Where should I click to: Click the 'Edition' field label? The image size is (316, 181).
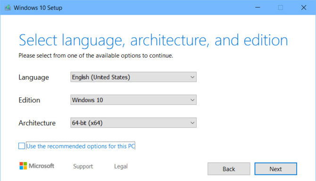tap(29, 100)
